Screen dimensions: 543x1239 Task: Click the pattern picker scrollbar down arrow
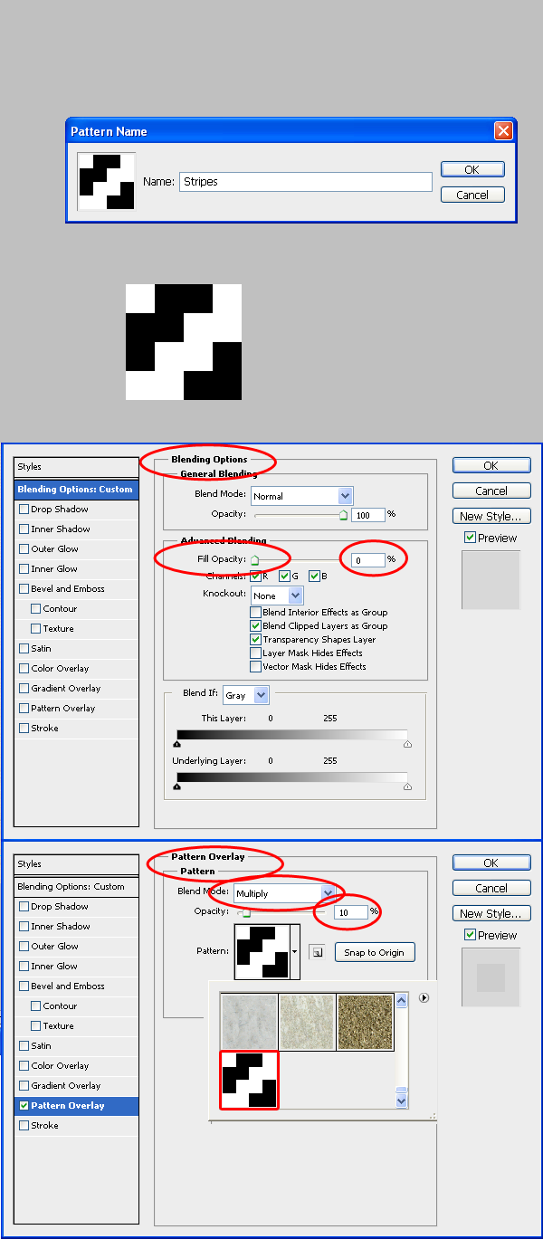coord(403,1101)
